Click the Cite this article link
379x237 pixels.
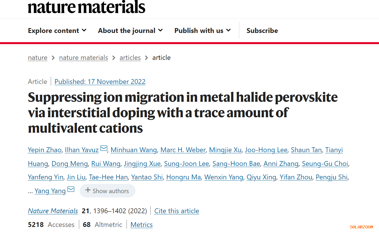176,211
